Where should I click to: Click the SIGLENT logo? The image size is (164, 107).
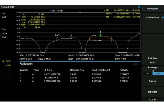[x=8, y=7]
